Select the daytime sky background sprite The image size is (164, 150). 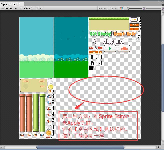[37, 47]
